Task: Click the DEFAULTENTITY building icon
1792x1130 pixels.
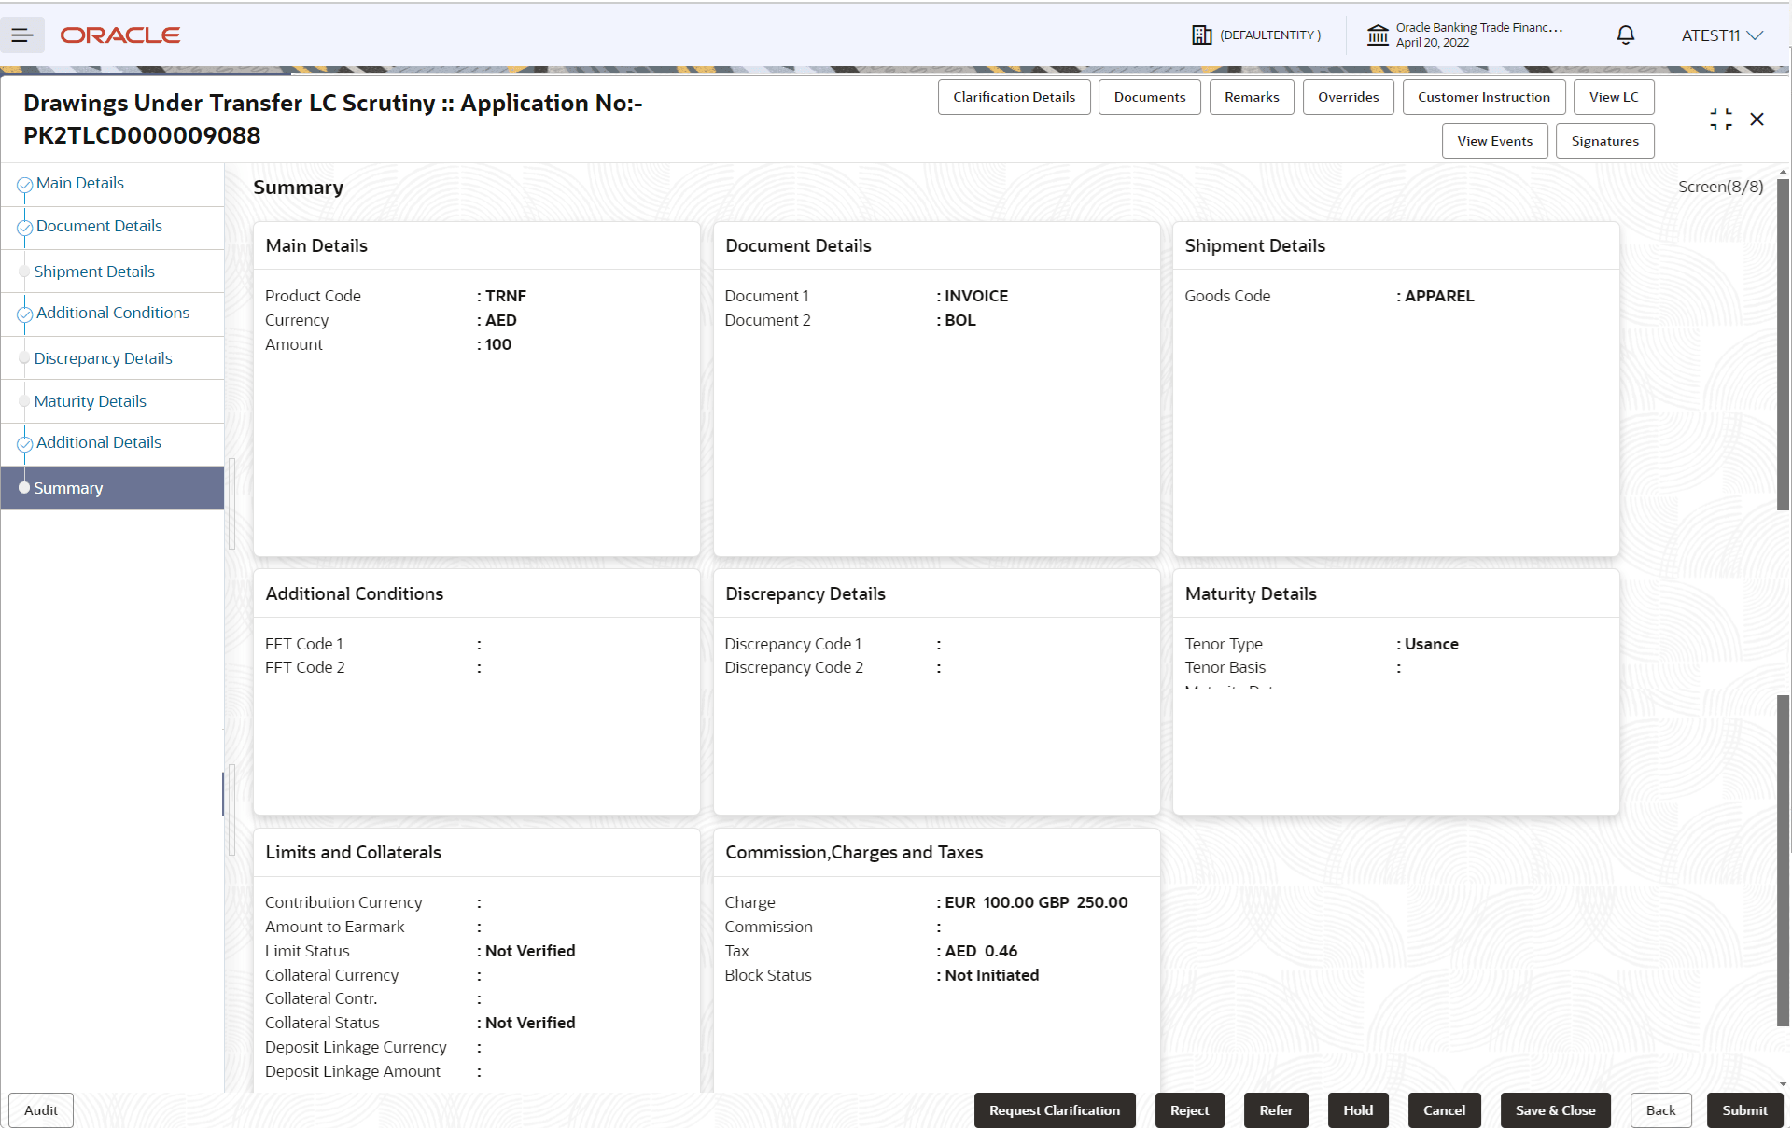Action: pos(1203,35)
